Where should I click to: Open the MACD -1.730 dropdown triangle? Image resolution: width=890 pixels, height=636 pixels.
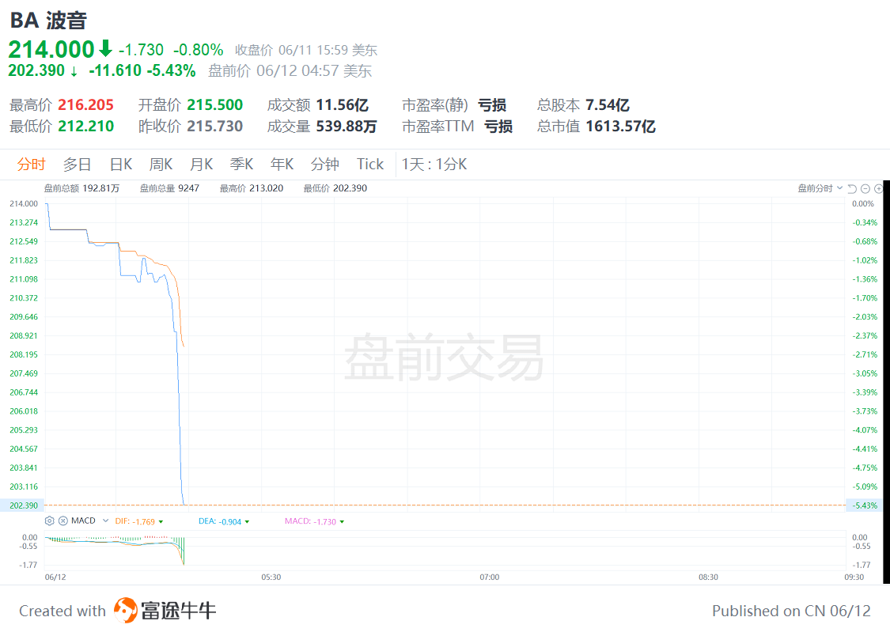pyautogui.click(x=342, y=521)
